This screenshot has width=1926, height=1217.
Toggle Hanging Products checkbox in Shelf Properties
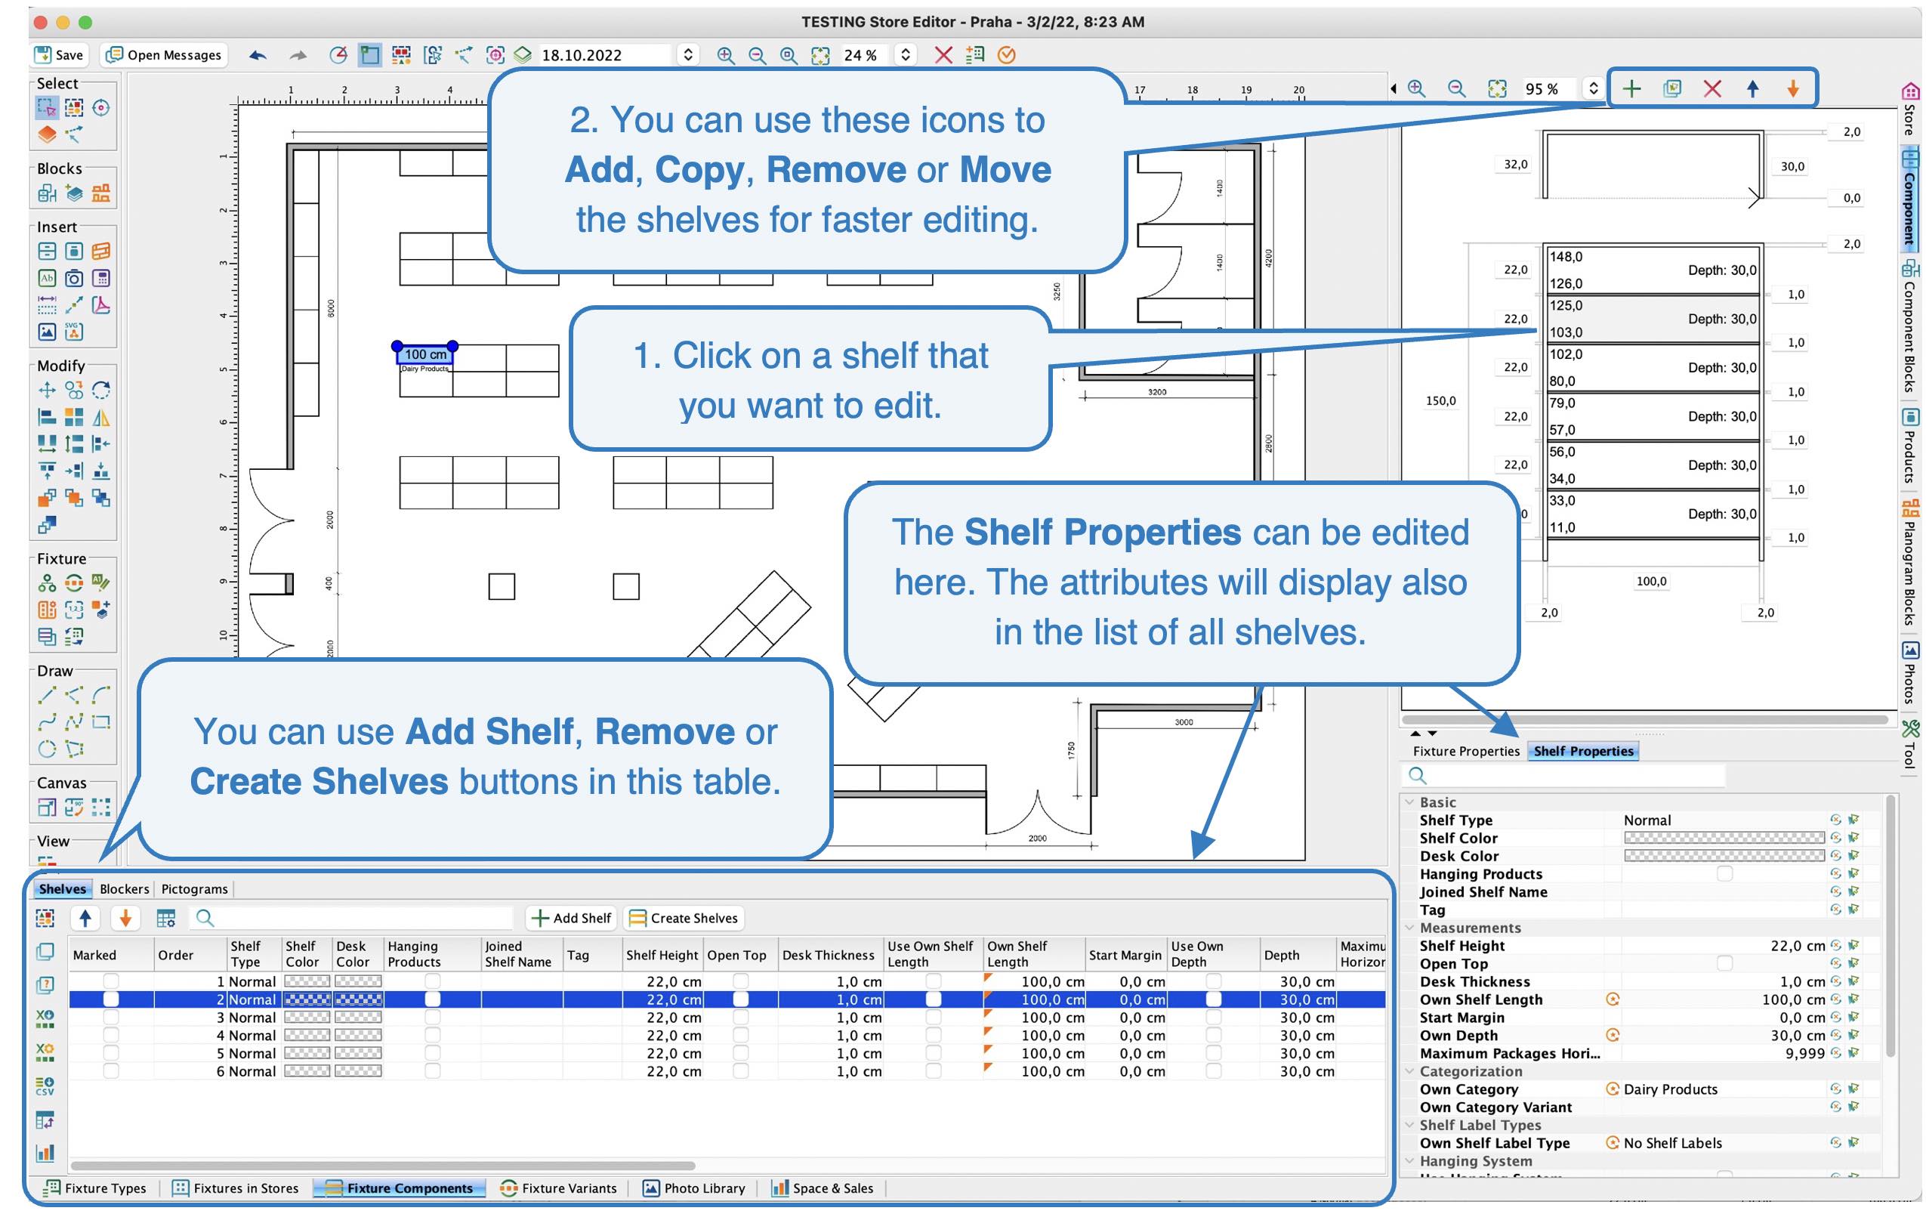[x=1724, y=874]
